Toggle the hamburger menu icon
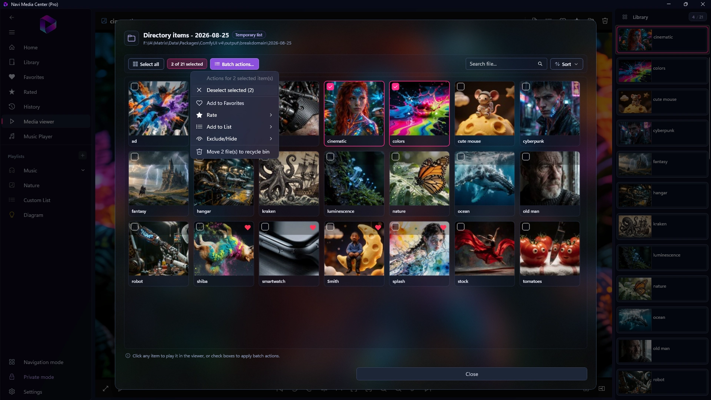 coord(12,32)
